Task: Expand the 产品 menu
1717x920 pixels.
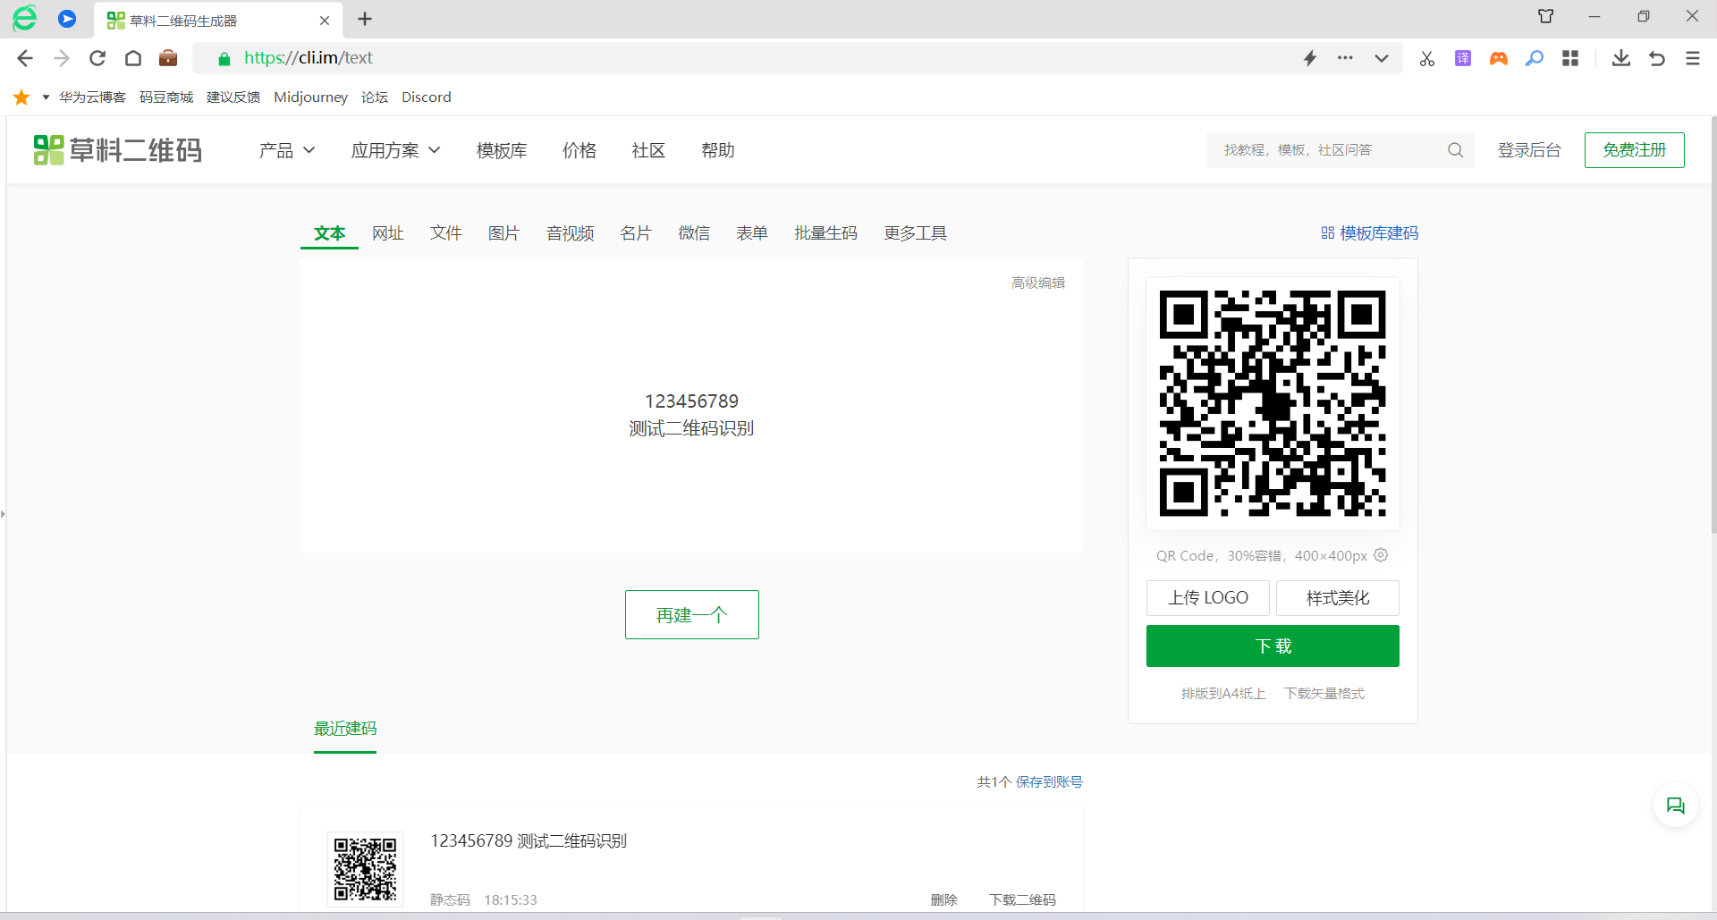Action: [287, 150]
